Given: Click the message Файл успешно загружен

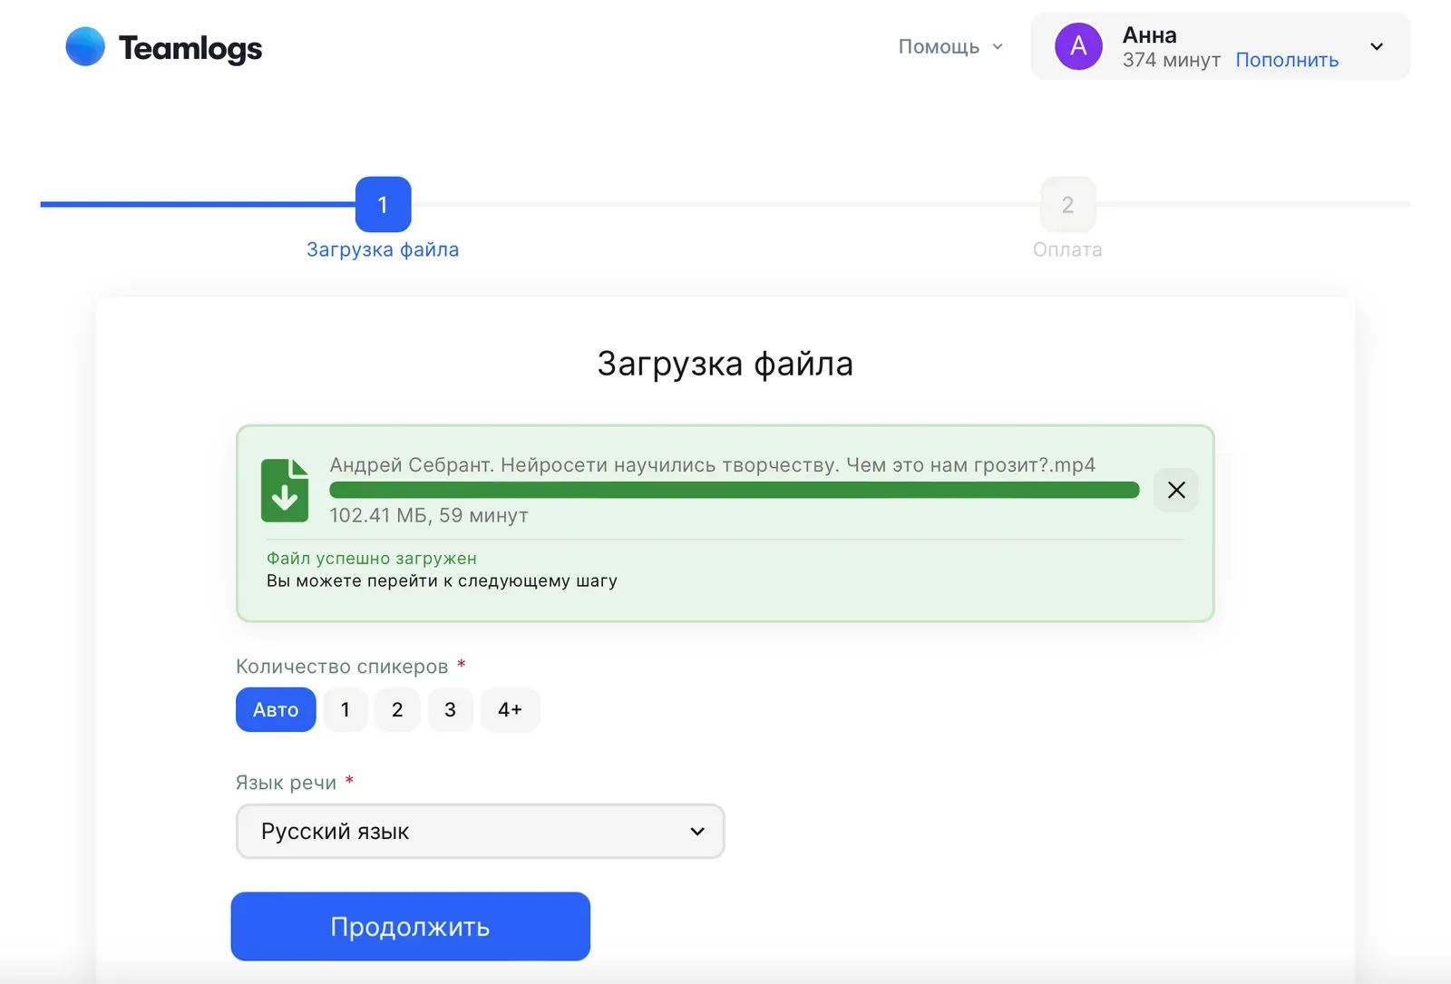Looking at the screenshot, I should point(372,559).
